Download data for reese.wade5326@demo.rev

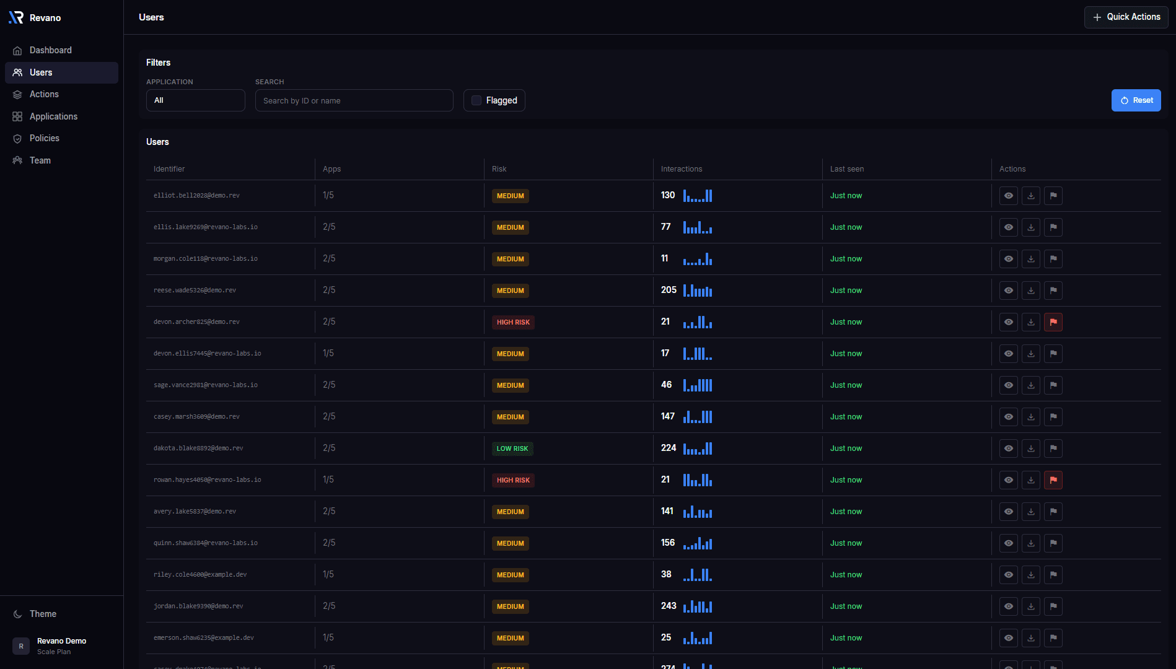(1031, 290)
